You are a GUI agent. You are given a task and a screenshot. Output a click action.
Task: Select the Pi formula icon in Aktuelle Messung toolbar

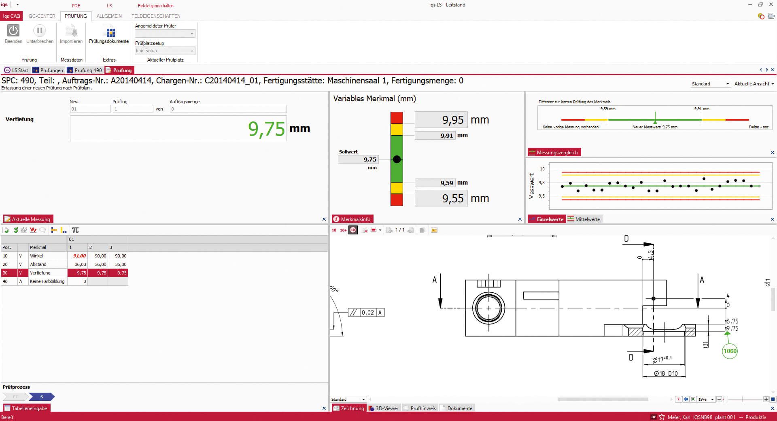(x=75, y=230)
